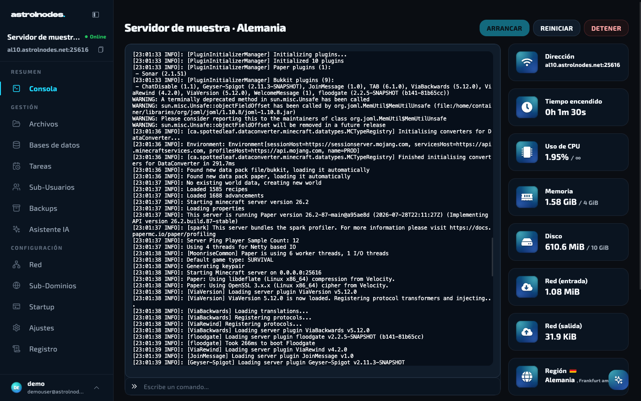Restart the server with REINICIAR
641x401 pixels.
pos(557,28)
